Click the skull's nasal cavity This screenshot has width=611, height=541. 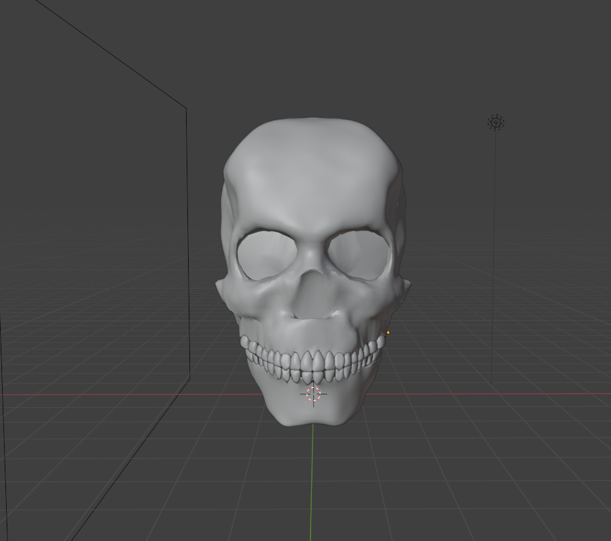(x=311, y=295)
